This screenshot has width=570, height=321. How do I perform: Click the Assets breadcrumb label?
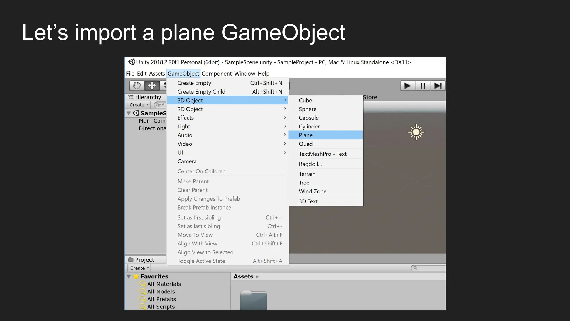(x=244, y=276)
